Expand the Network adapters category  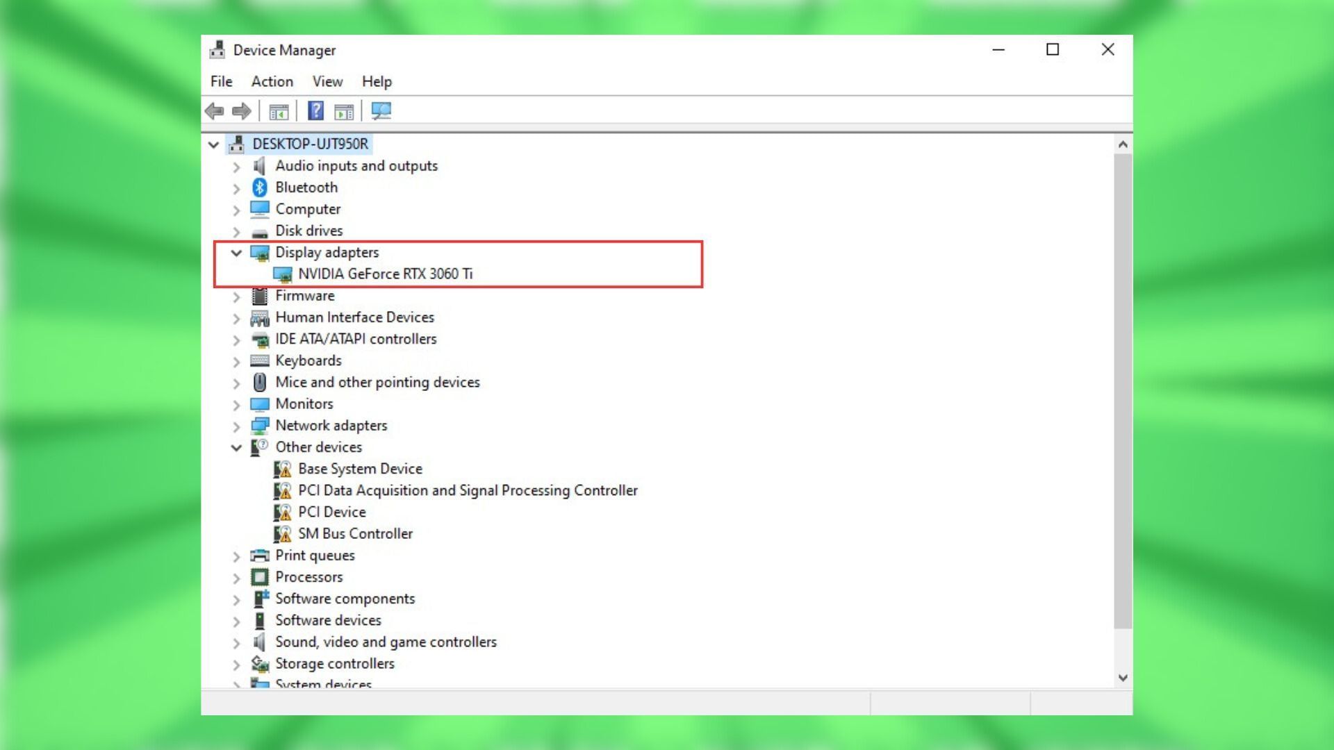pos(236,426)
